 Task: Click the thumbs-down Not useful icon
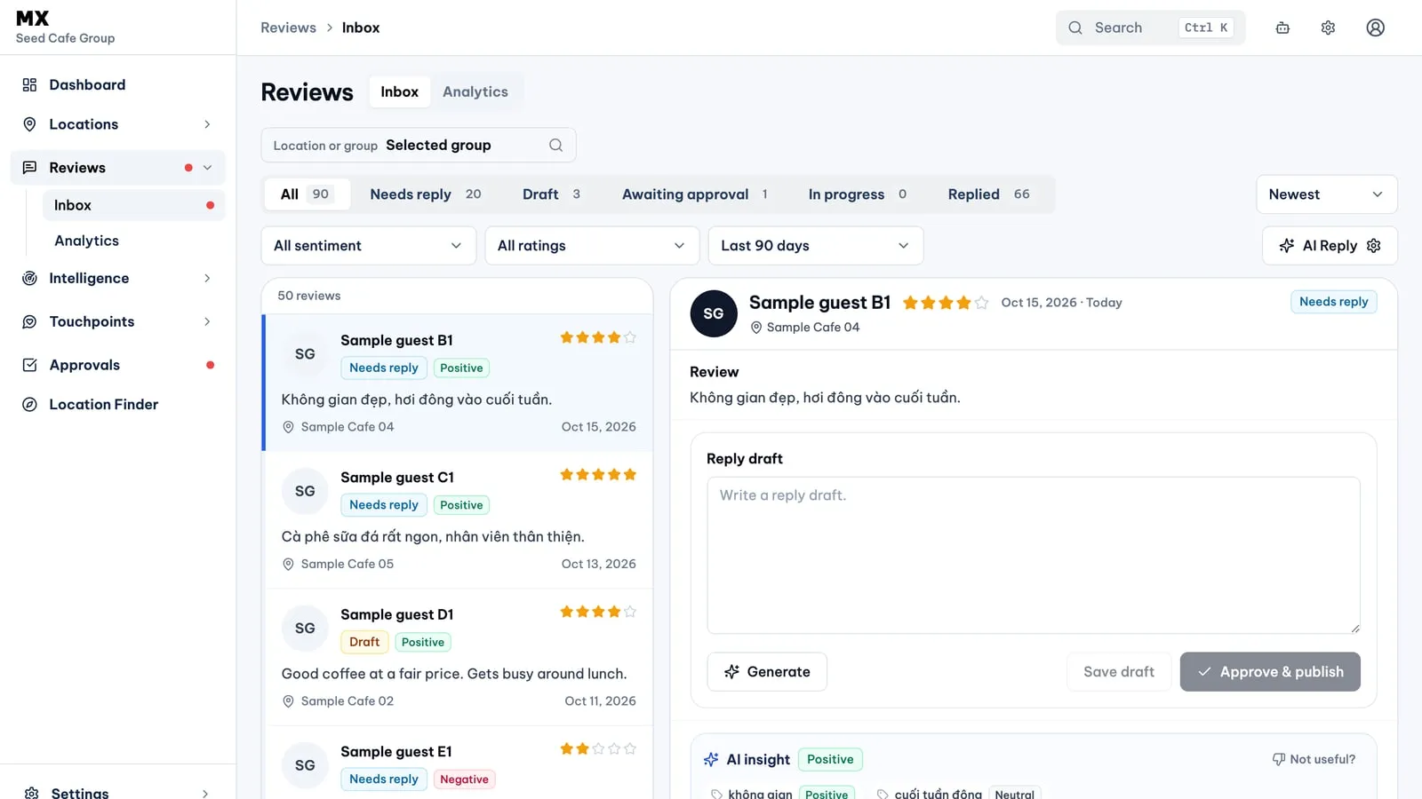point(1279,759)
